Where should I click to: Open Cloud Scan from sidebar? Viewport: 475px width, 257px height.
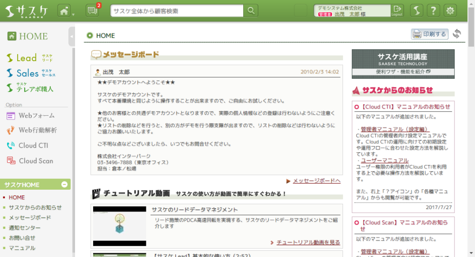pos(36,161)
